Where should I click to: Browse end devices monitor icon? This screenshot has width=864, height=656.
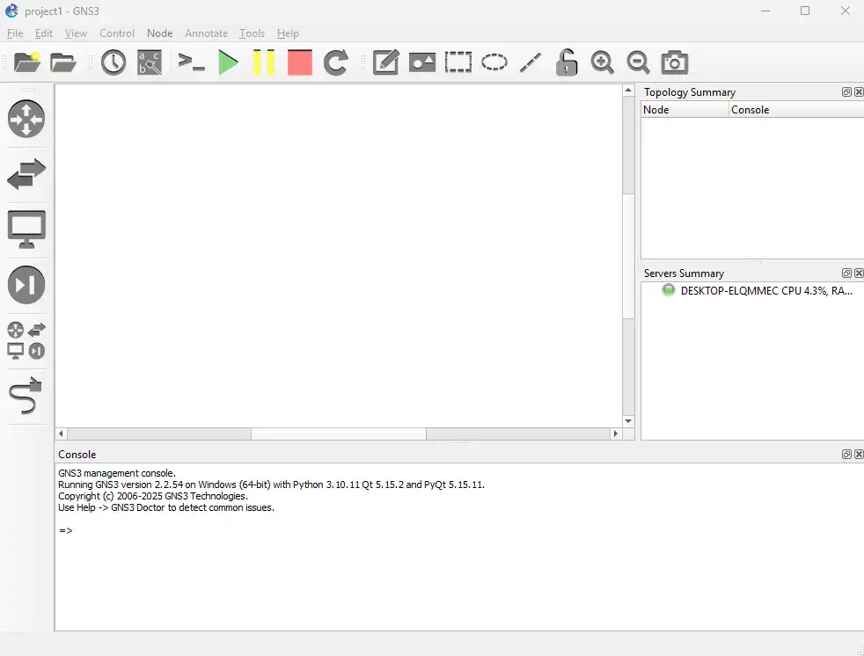point(26,230)
